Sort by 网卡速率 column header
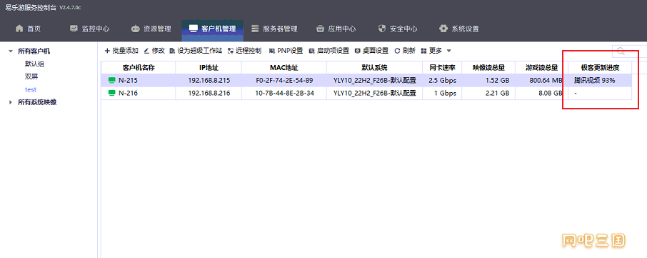This screenshot has width=647, height=258. (x=442, y=68)
